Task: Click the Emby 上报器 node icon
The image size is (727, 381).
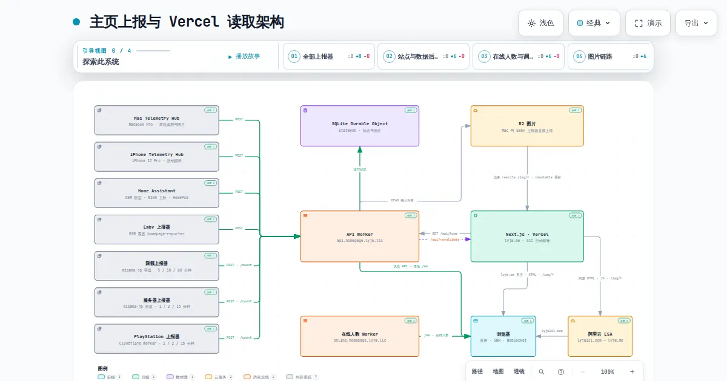Action: [x=99, y=219]
